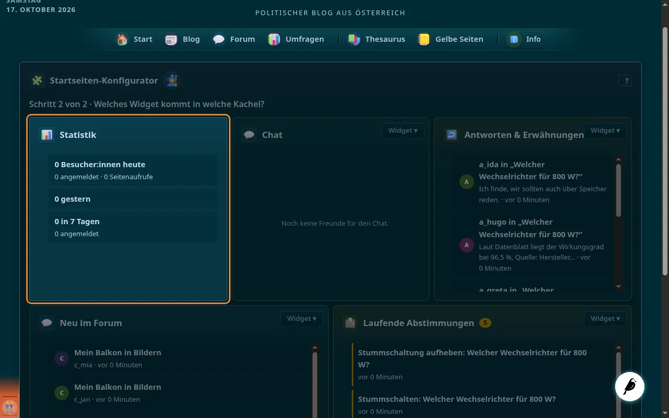
Task: Select the Statistik tile
Action: click(129, 209)
